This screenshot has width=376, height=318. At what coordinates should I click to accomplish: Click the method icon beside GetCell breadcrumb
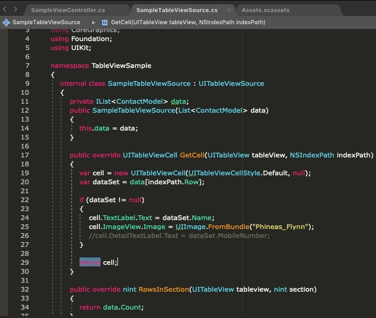click(105, 22)
